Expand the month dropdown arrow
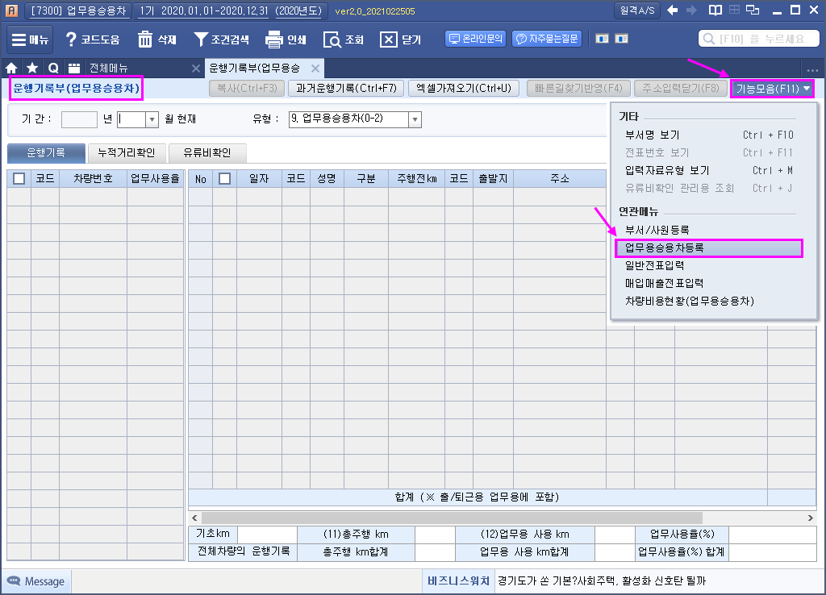The height and width of the screenshot is (595, 826). pyautogui.click(x=152, y=119)
